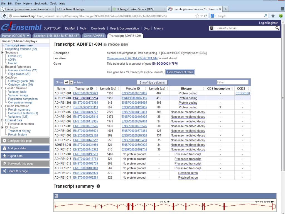Sort table by Protein ID arrows
Viewport: 285px width, 214px height.
pos(145,89)
